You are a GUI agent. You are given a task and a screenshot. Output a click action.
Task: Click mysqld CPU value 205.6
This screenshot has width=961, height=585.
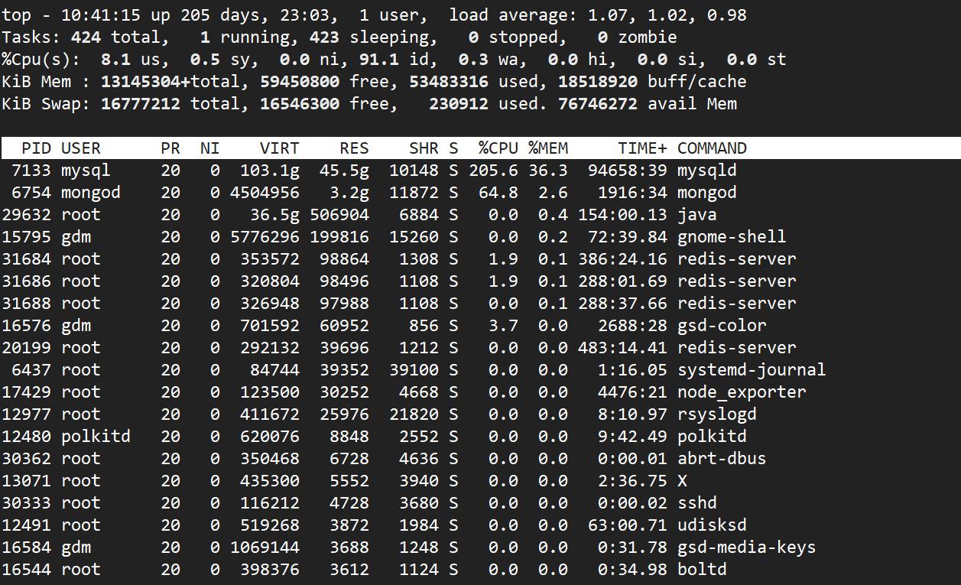[494, 171]
